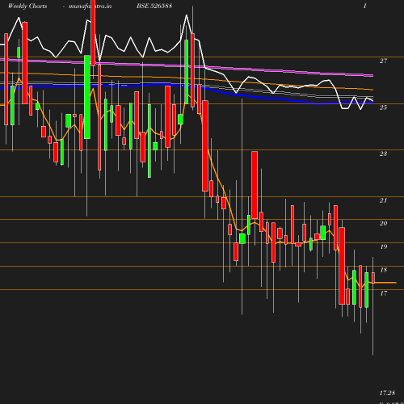The width and height of the screenshot is (404, 404).
Task: Click the last price value "17.28"
Action: click(387, 393)
